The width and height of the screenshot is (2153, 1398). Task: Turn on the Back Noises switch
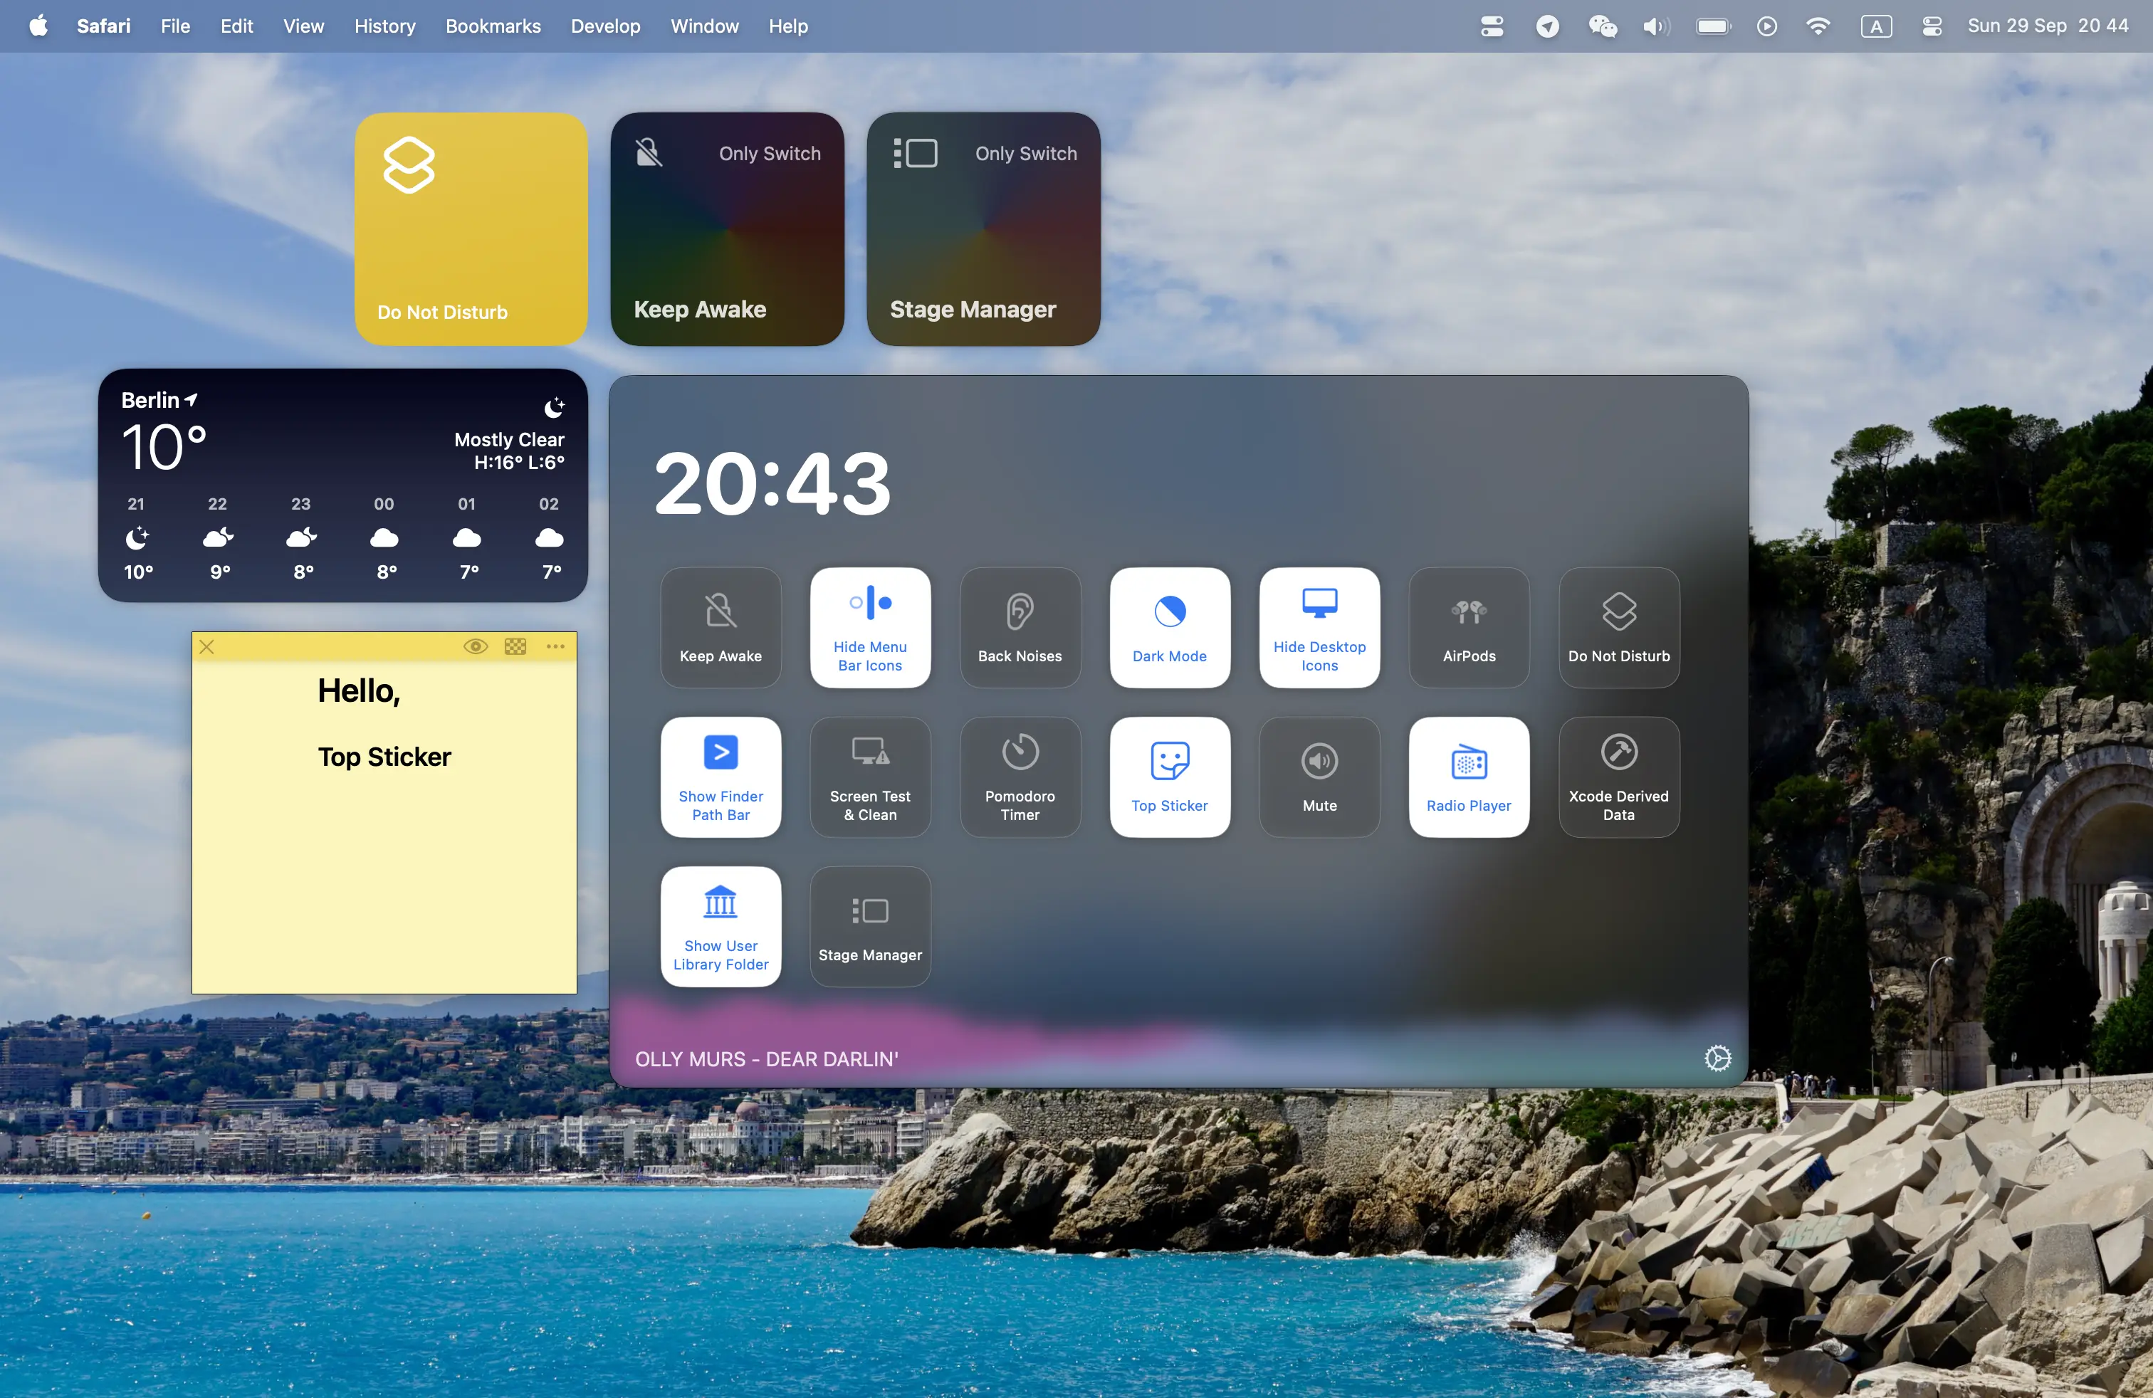click(x=1020, y=626)
